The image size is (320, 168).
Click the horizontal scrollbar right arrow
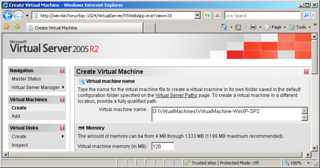[x=308, y=155]
